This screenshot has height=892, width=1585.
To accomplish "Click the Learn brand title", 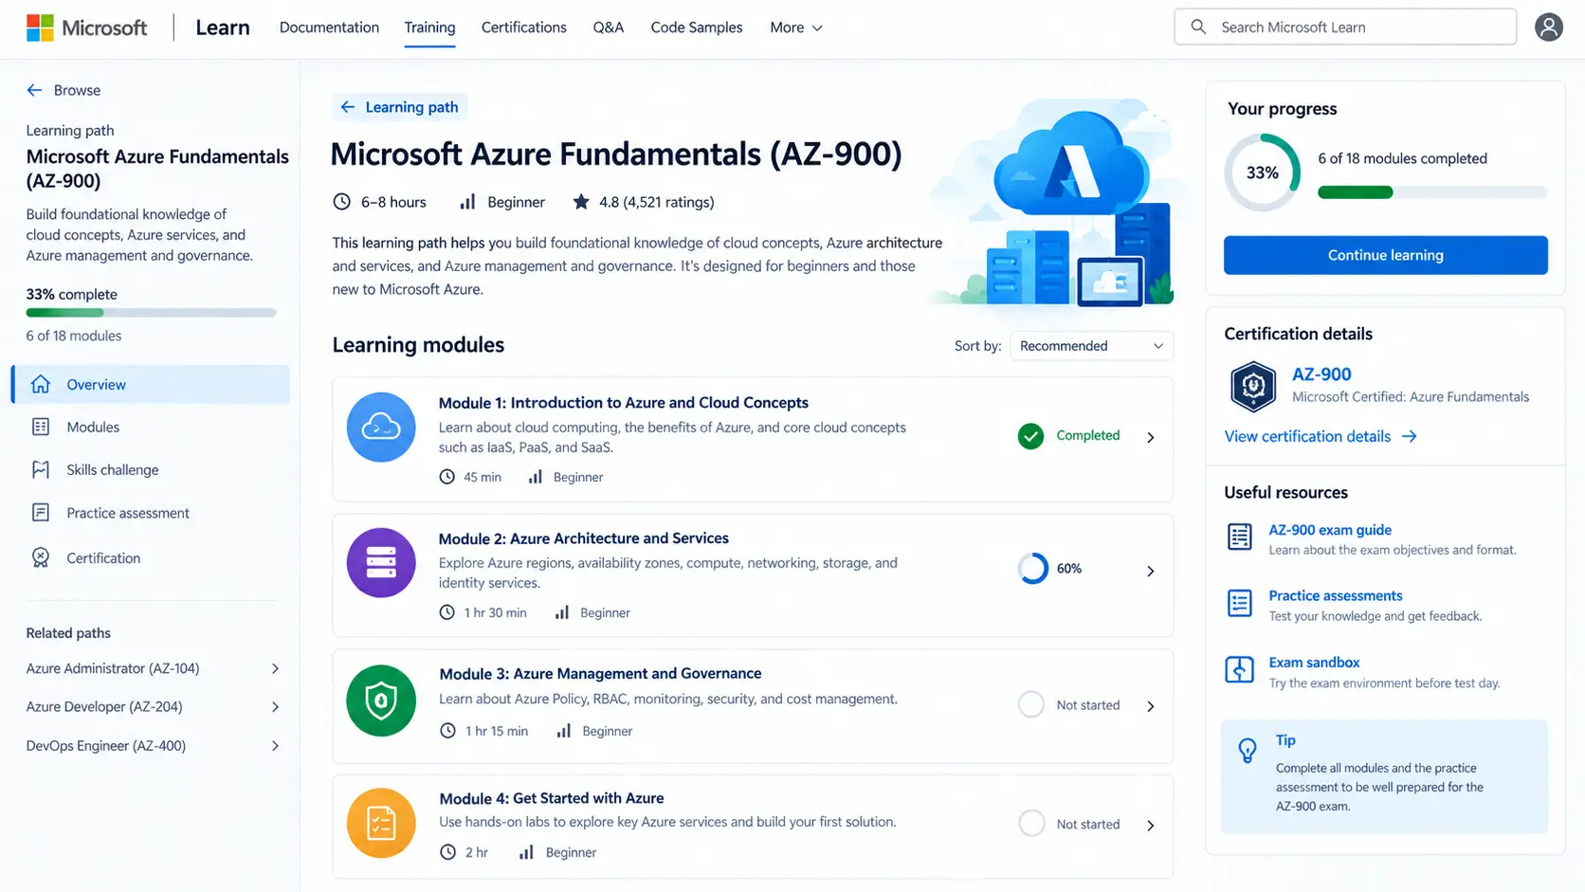I will (x=223, y=27).
